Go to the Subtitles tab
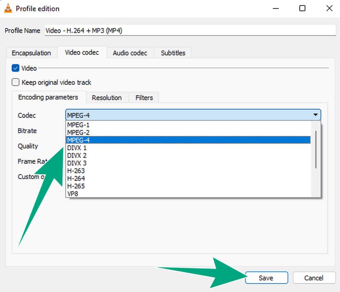This screenshot has height=292, width=340. 173,53
